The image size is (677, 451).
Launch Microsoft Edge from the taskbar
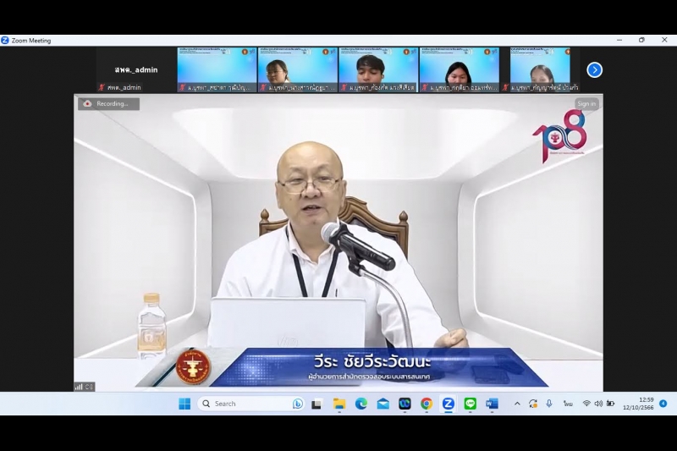pos(361,404)
